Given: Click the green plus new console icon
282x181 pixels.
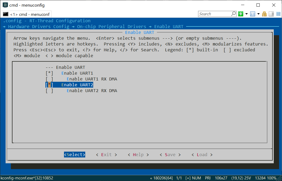Looking at the screenshot, I should (x=241, y=14).
